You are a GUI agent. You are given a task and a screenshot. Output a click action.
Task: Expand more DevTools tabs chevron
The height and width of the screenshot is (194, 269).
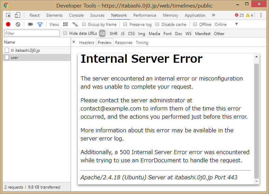click(213, 15)
